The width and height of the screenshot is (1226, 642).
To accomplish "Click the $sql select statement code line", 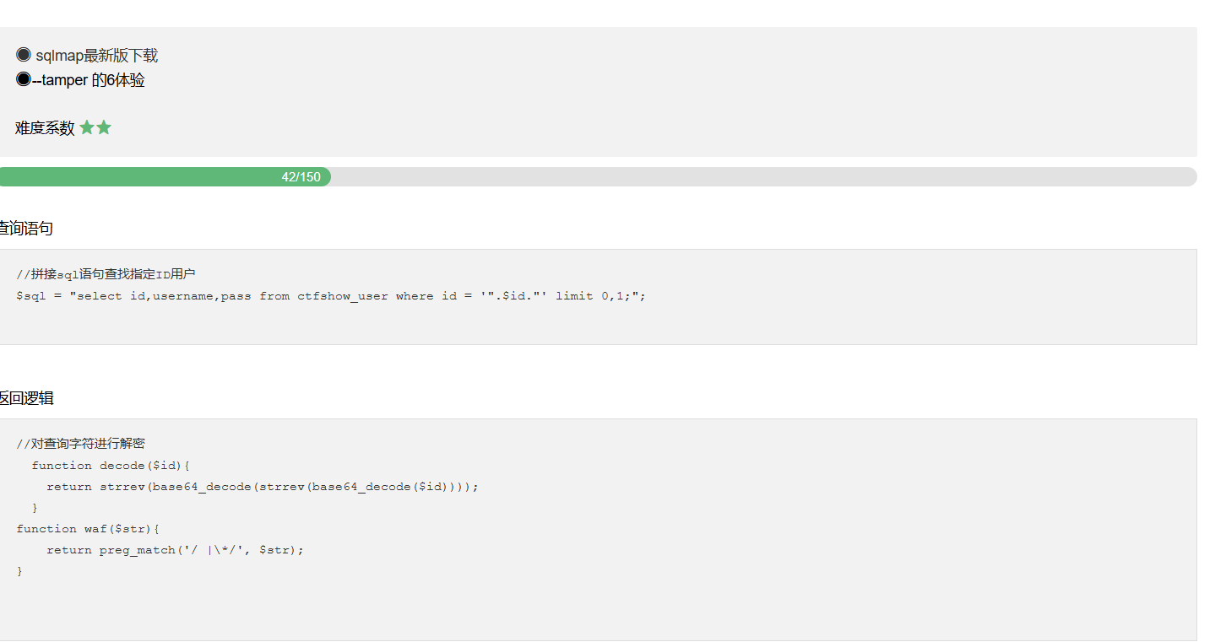I will (x=331, y=296).
